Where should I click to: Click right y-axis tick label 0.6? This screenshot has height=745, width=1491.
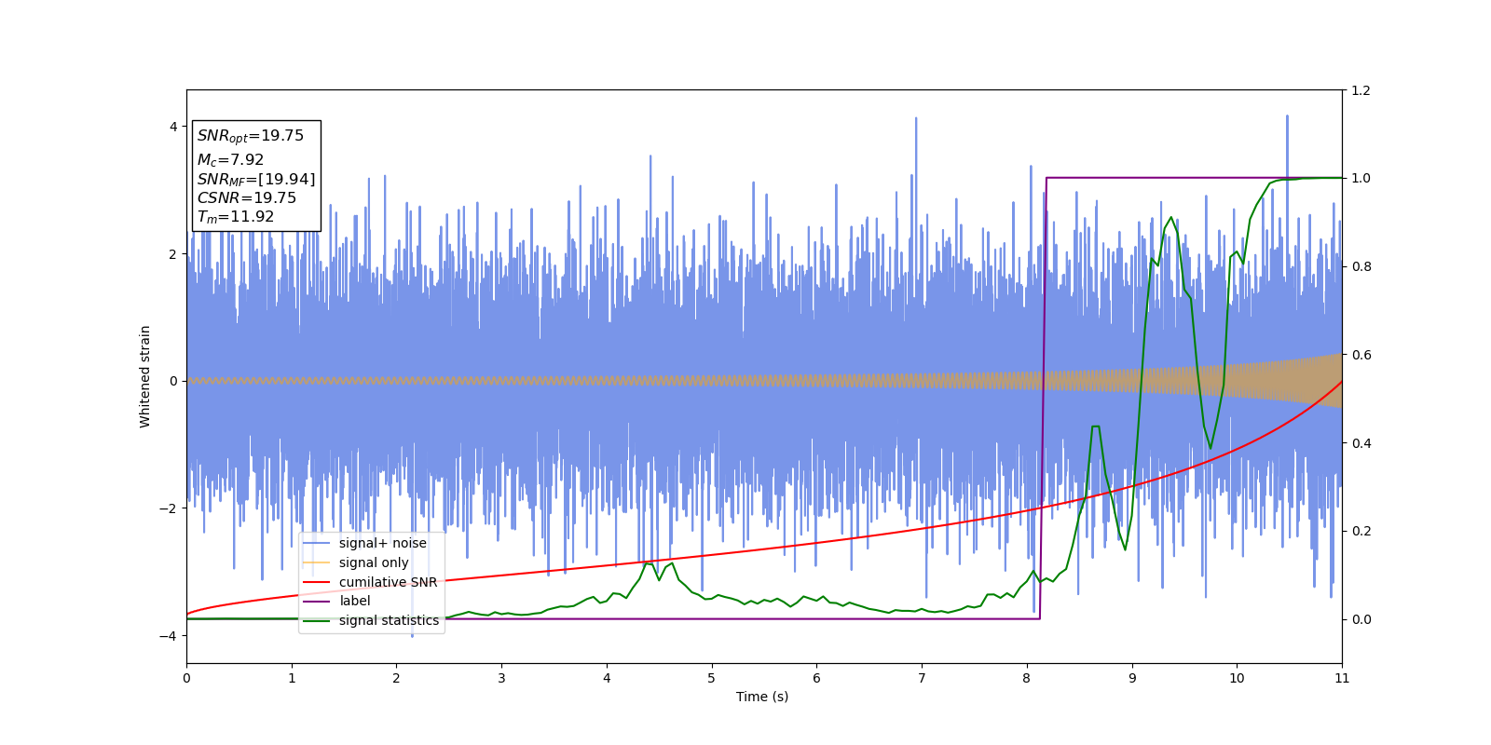pyautogui.click(x=1361, y=355)
